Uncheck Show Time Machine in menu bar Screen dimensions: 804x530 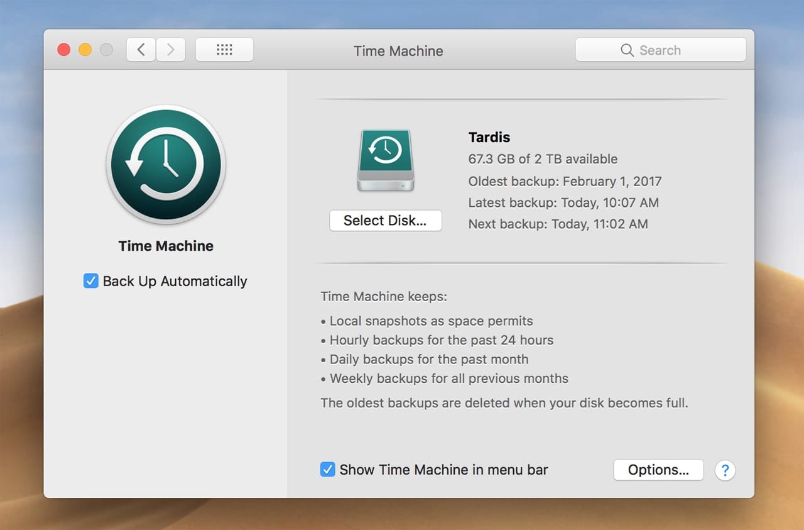(x=327, y=470)
